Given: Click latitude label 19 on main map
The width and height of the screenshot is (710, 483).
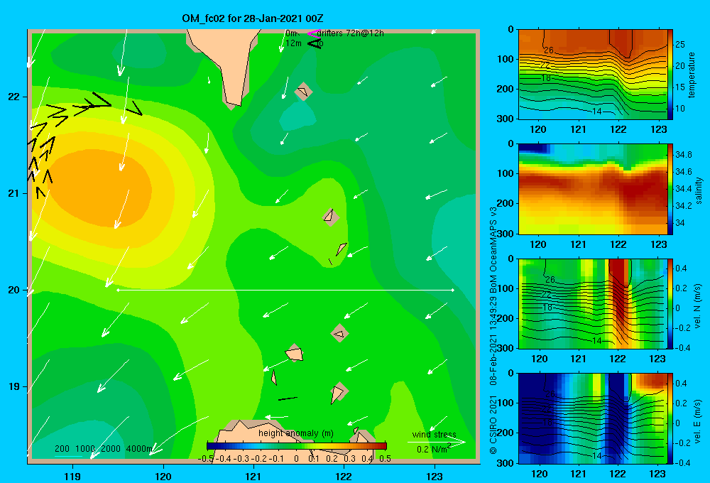Looking at the screenshot, I should pos(14,386).
